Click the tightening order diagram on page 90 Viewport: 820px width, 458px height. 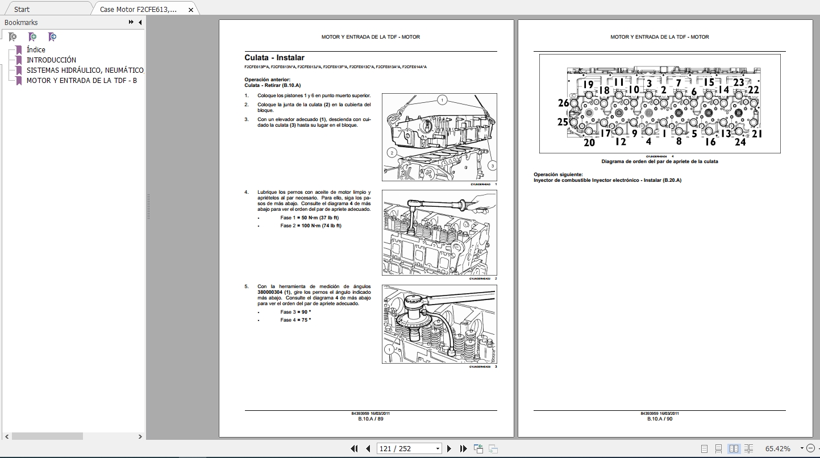(x=660, y=103)
